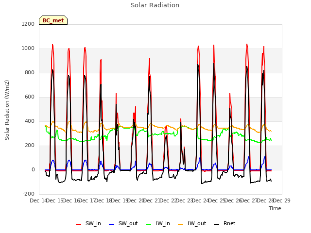Click orange LW_out legend color marker
This screenshot has height=233, width=311.
click(x=181, y=224)
